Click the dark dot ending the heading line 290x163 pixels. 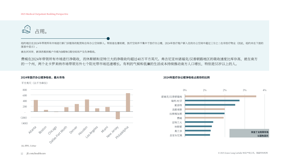point(108,39)
